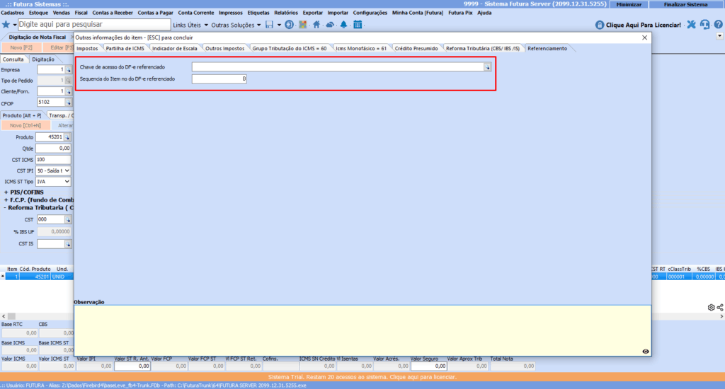Open the CST IPI dropdown
Viewport: 725px width, 389px height.
pos(54,170)
